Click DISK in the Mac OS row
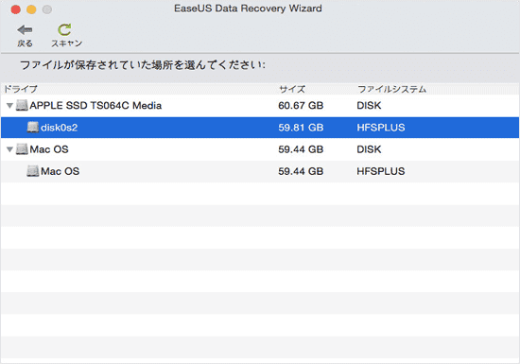520x364 pixels. (x=369, y=149)
